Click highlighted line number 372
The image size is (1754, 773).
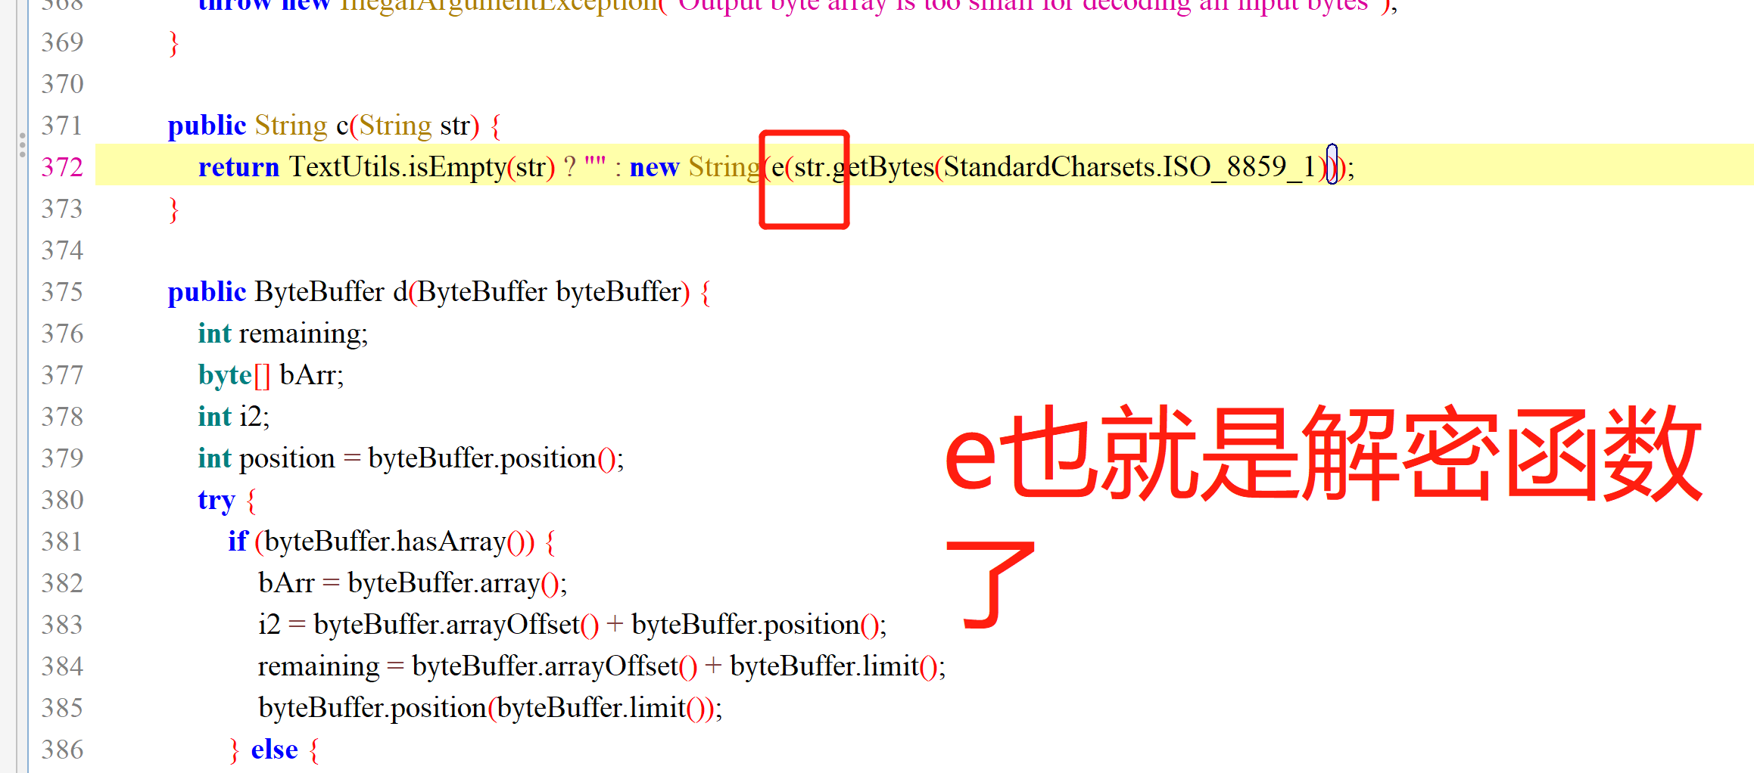click(x=62, y=167)
